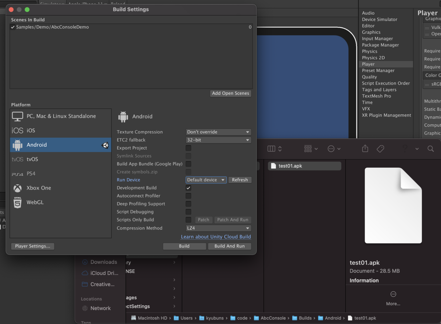This screenshot has width=441, height=324.
Task: Click Android folder in Finder path bar
Action: point(330,318)
